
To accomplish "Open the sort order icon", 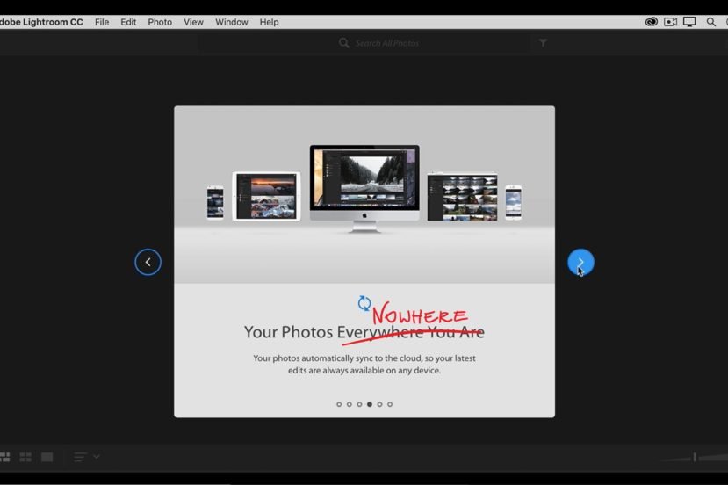I will [x=80, y=457].
